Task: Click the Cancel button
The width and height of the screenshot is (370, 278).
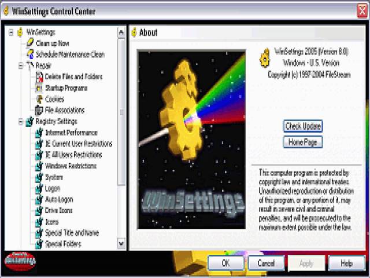Action: (266, 263)
